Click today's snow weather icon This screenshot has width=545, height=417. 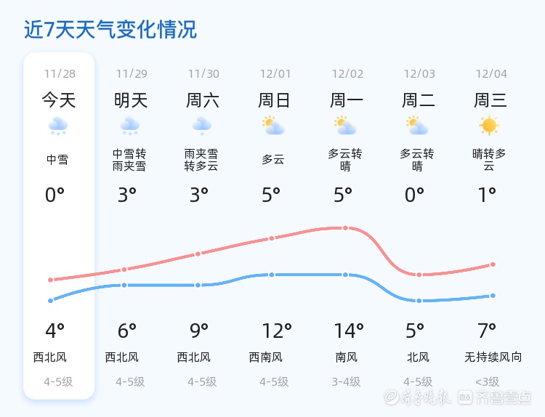pyautogui.click(x=58, y=126)
